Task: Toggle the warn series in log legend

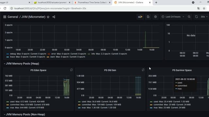Action: pos(53,57)
